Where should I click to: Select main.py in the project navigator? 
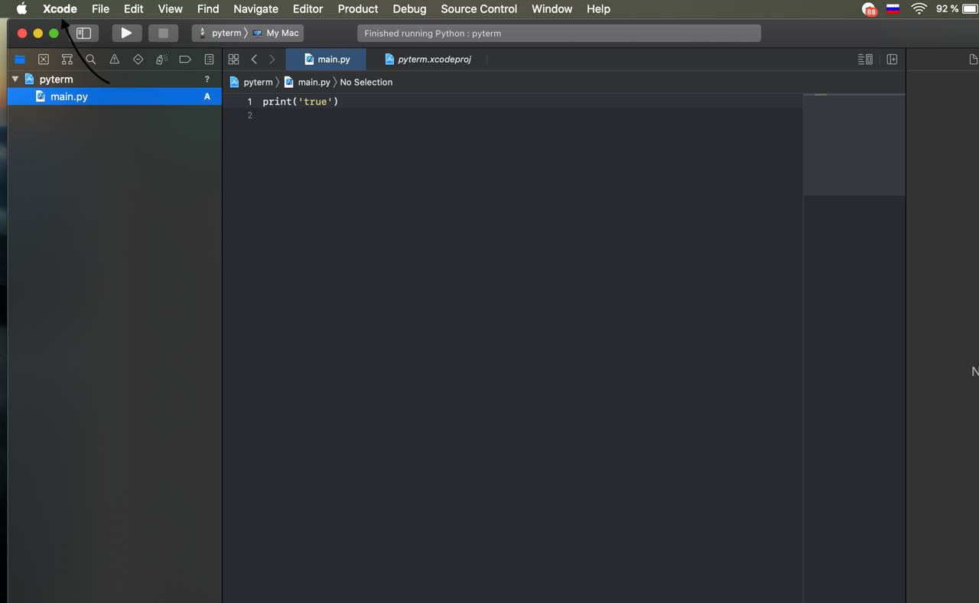click(x=115, y=96)
